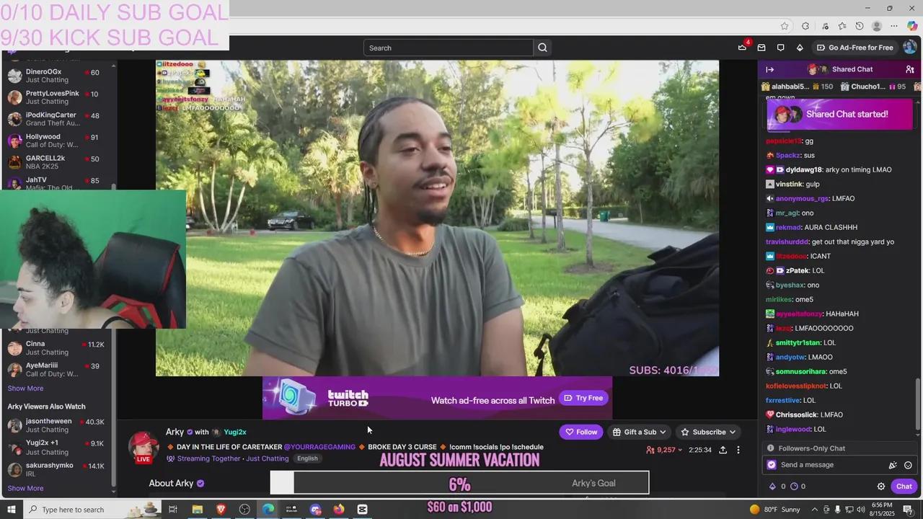This screenshot has width=923, height=519.
Task: Open File Explorer from the taskbar
Action: 197,510
